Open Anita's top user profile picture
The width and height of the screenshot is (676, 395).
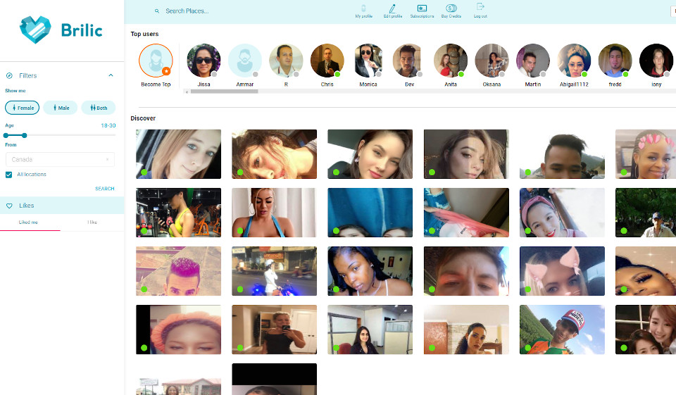tap(451, 61)
